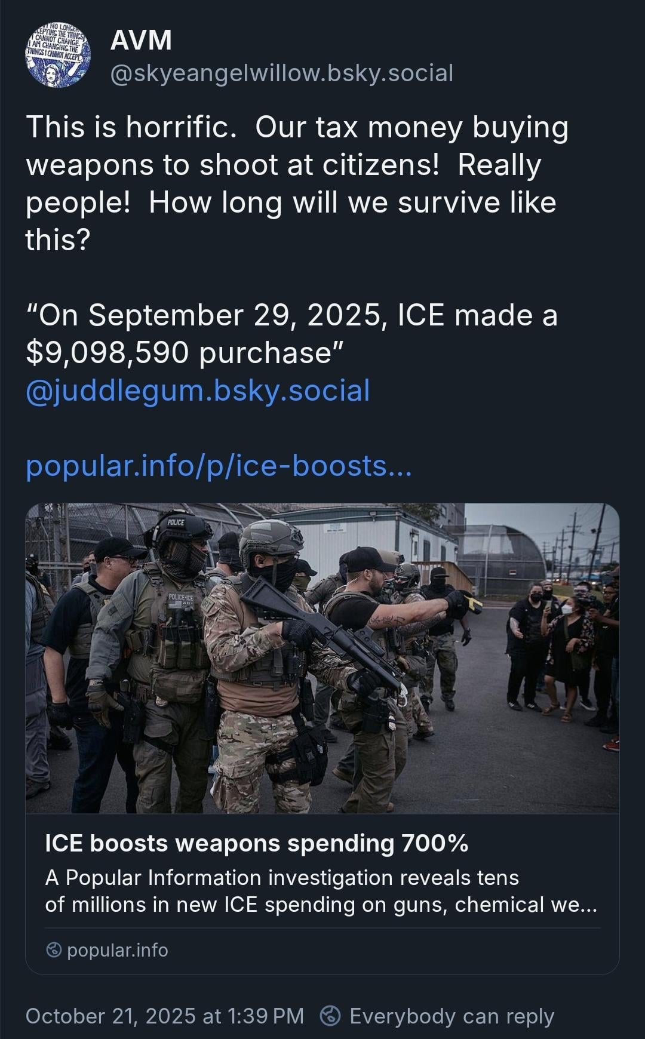Image resolution: width=645 pixels, height=1039 pixels.
Task: Click the quoted line On September 29, 2025
Action: [x=291, y=315]
